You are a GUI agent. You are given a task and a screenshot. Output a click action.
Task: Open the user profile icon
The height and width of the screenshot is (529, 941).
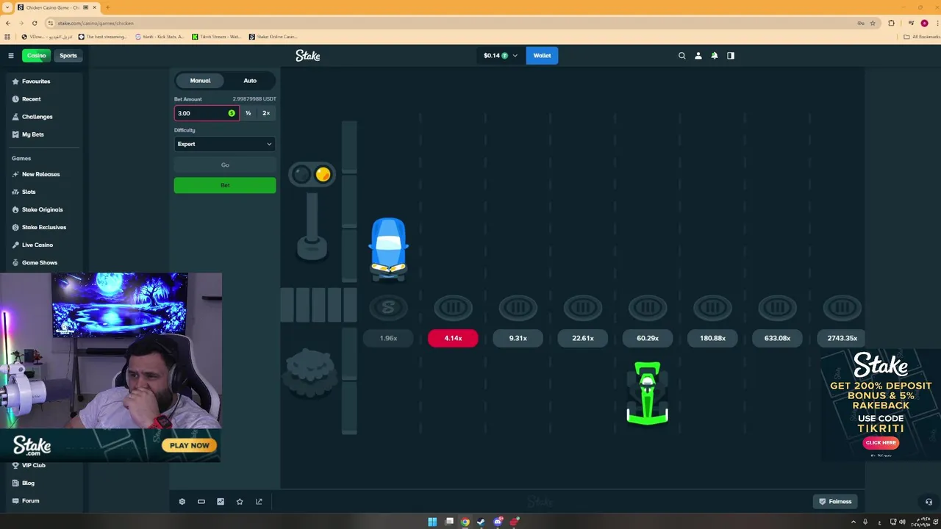(698, 56)
